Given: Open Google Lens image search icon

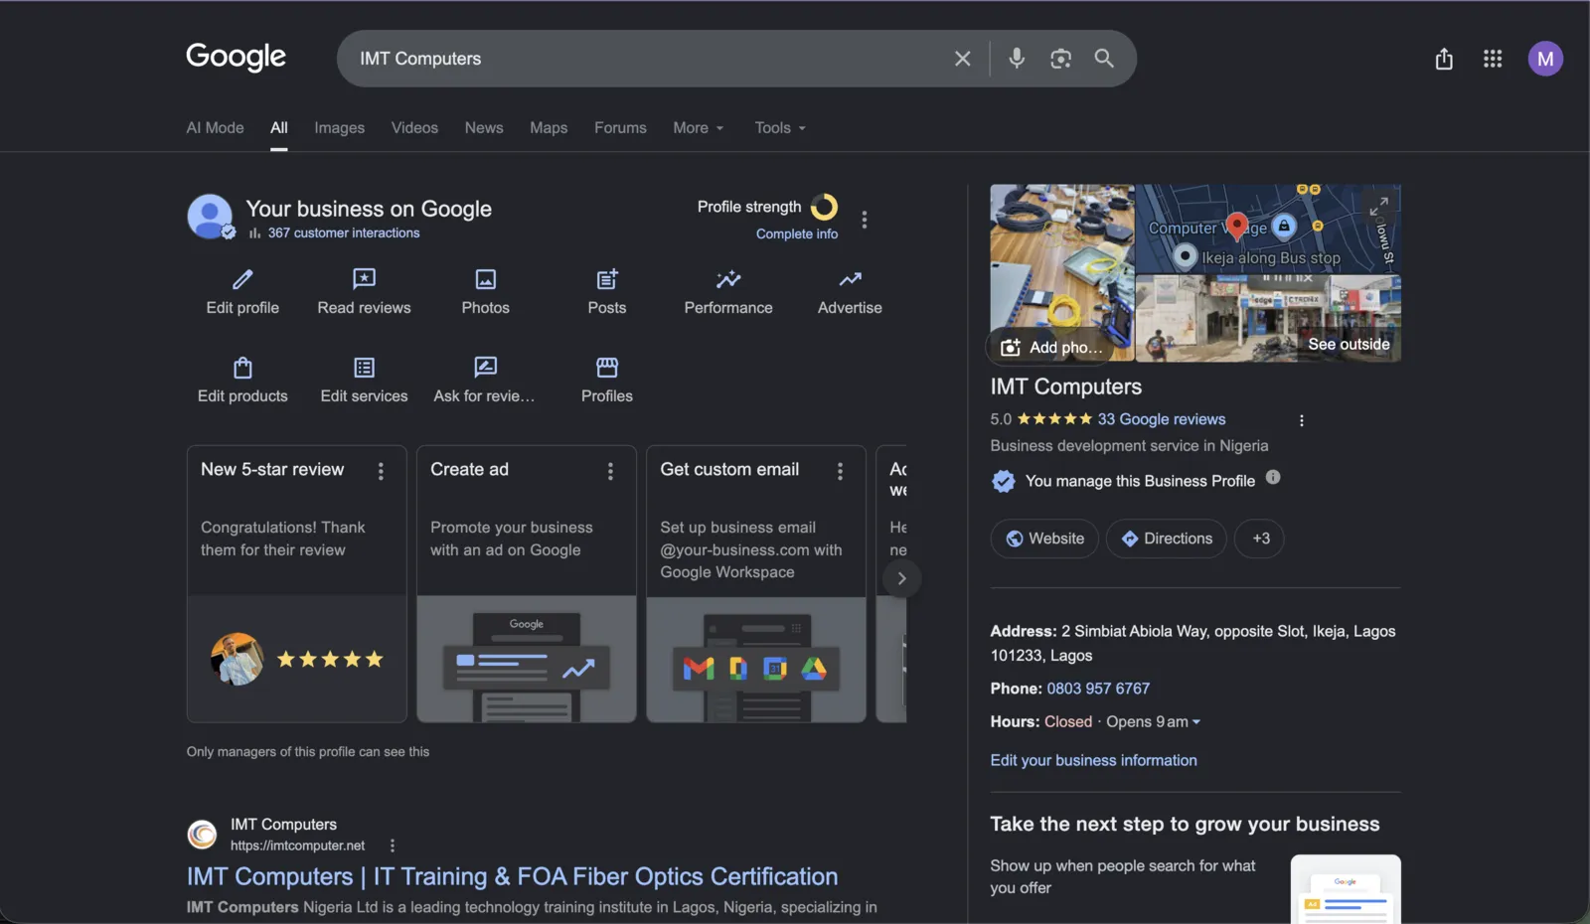Looking at the screenshot, I should (x=1060, y=59).
